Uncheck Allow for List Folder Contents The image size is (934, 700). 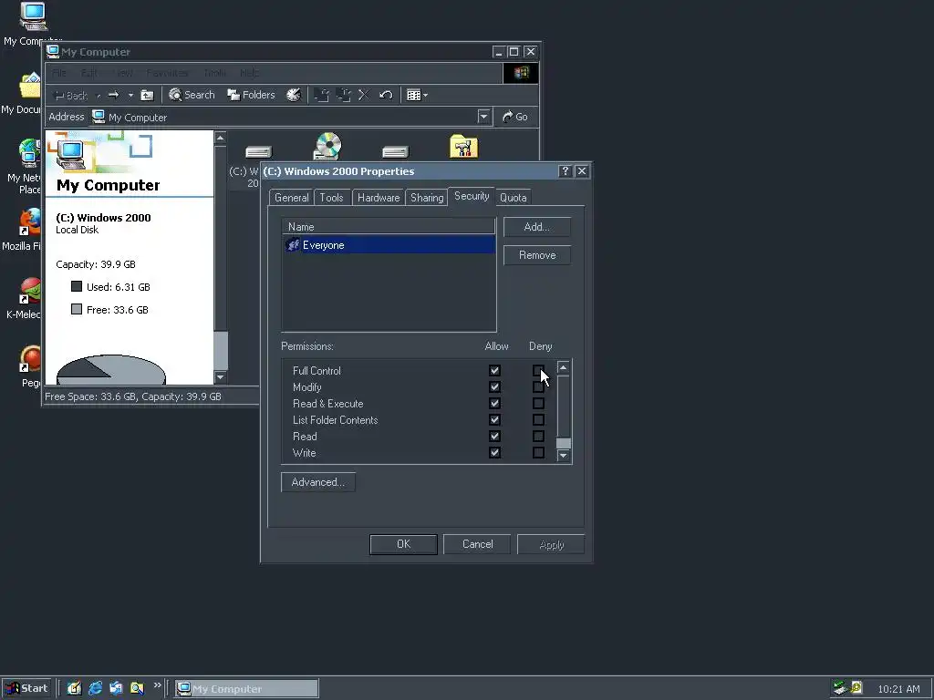coord(494,419)
